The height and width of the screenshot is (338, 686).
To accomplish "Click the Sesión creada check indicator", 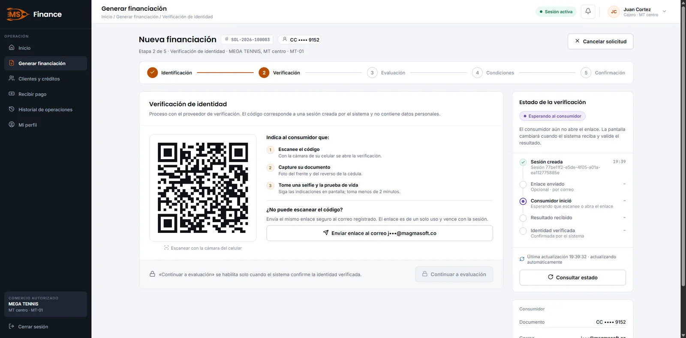I will (x=523, y=162).
